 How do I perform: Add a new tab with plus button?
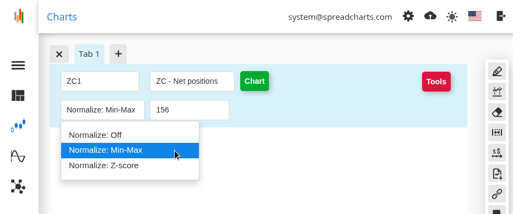(x=118, y=54)
